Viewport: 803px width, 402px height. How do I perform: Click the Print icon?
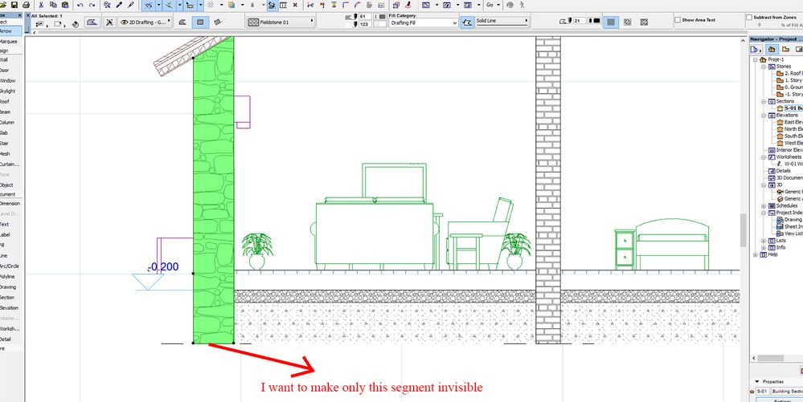[26, 5]
